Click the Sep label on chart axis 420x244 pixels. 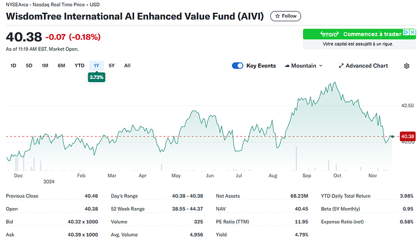[x=307, y=175]
